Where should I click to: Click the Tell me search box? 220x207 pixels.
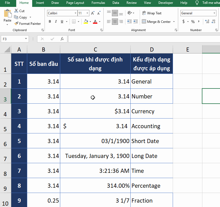tap(208, 3)
